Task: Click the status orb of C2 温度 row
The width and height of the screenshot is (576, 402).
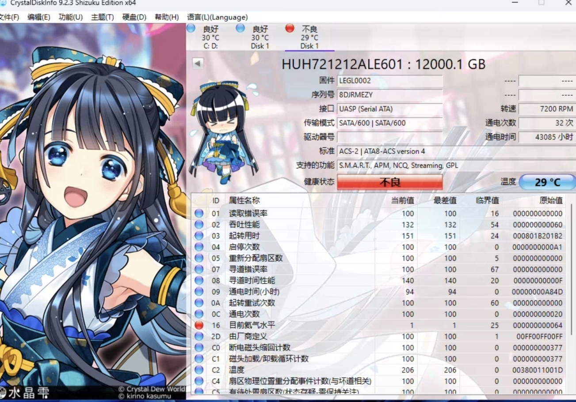Action: click(199, 370)
